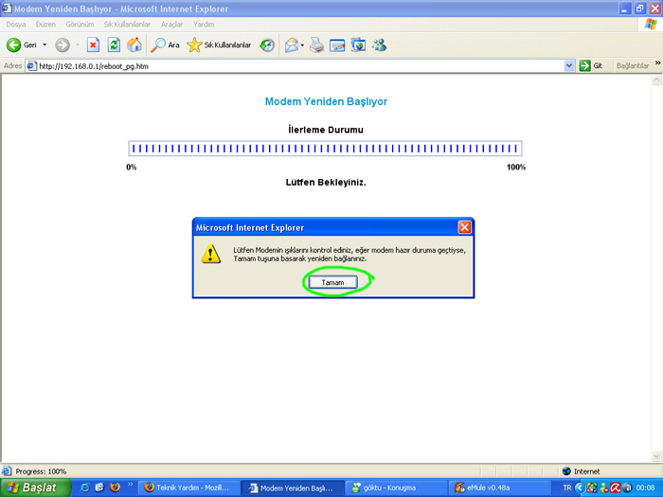This screenshot has height=497, width=663.
Task: Click the Git go button
Action: [591, 66]
